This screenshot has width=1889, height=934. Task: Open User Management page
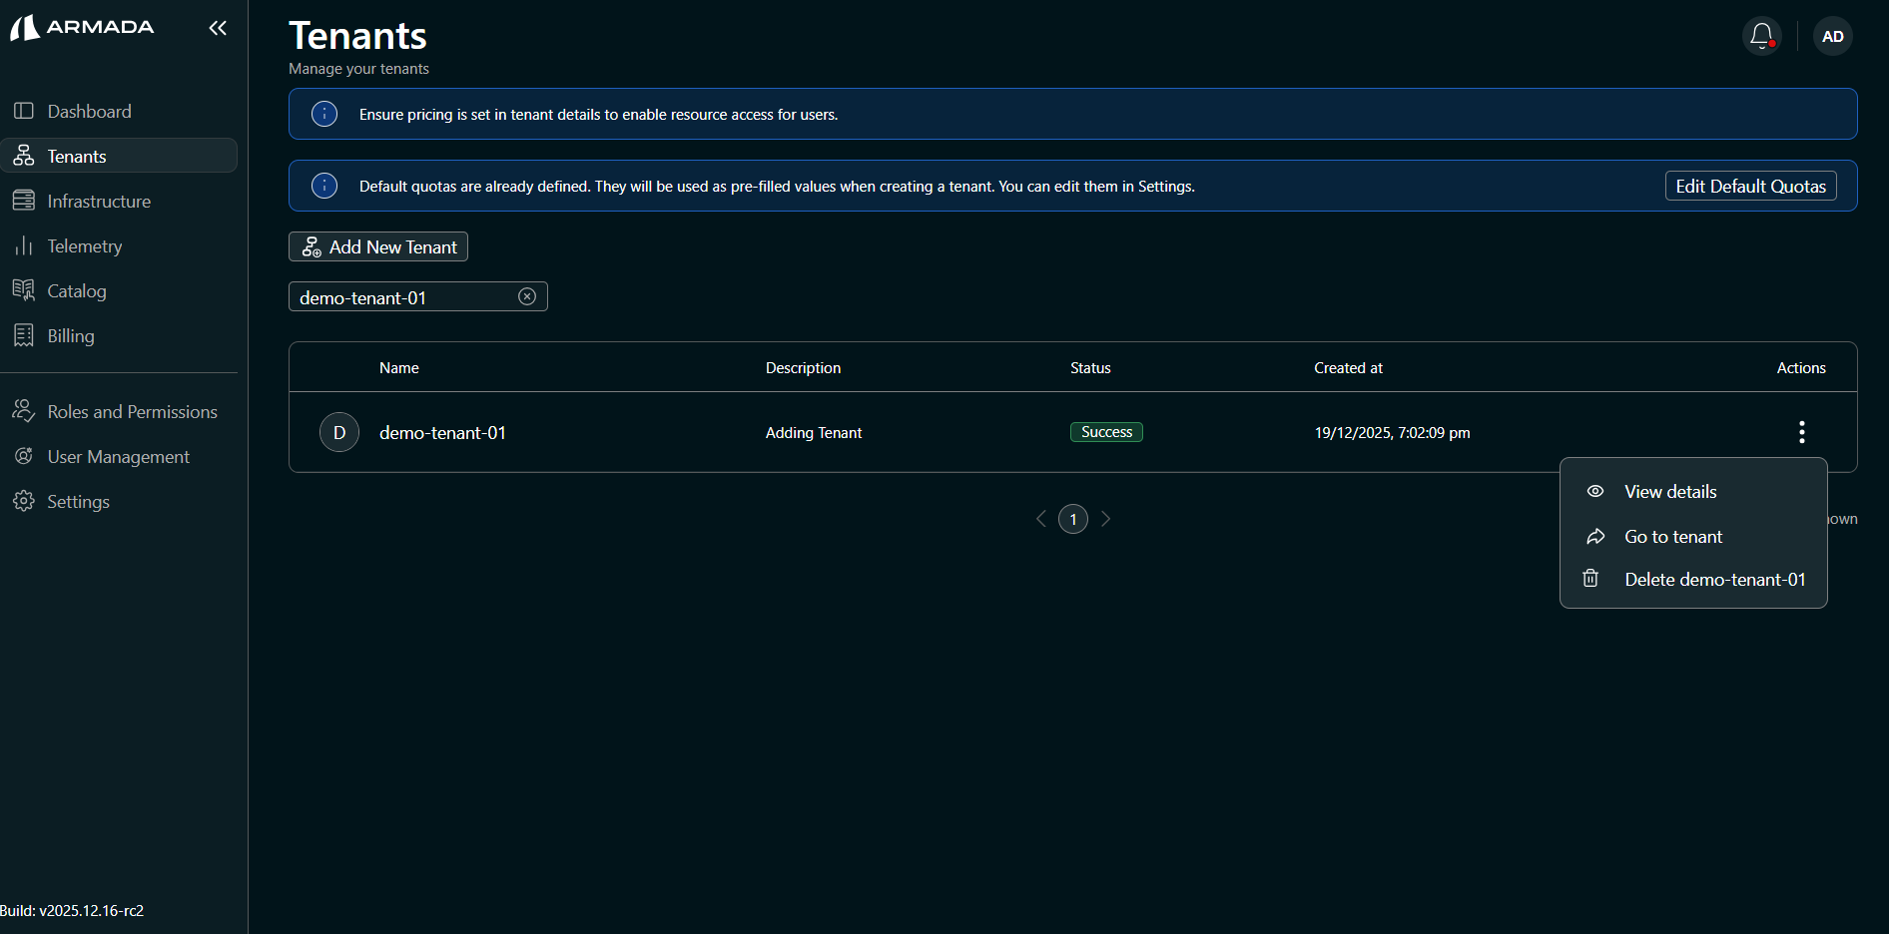[118, 456]
